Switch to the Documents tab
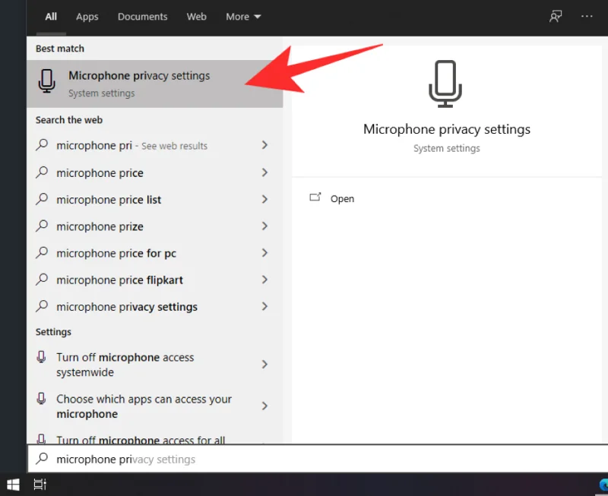 (x=142, y=17)
